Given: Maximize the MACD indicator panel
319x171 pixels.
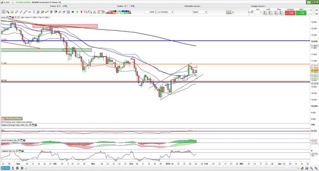Looking at the screenshot, I should tap(22, 141).
